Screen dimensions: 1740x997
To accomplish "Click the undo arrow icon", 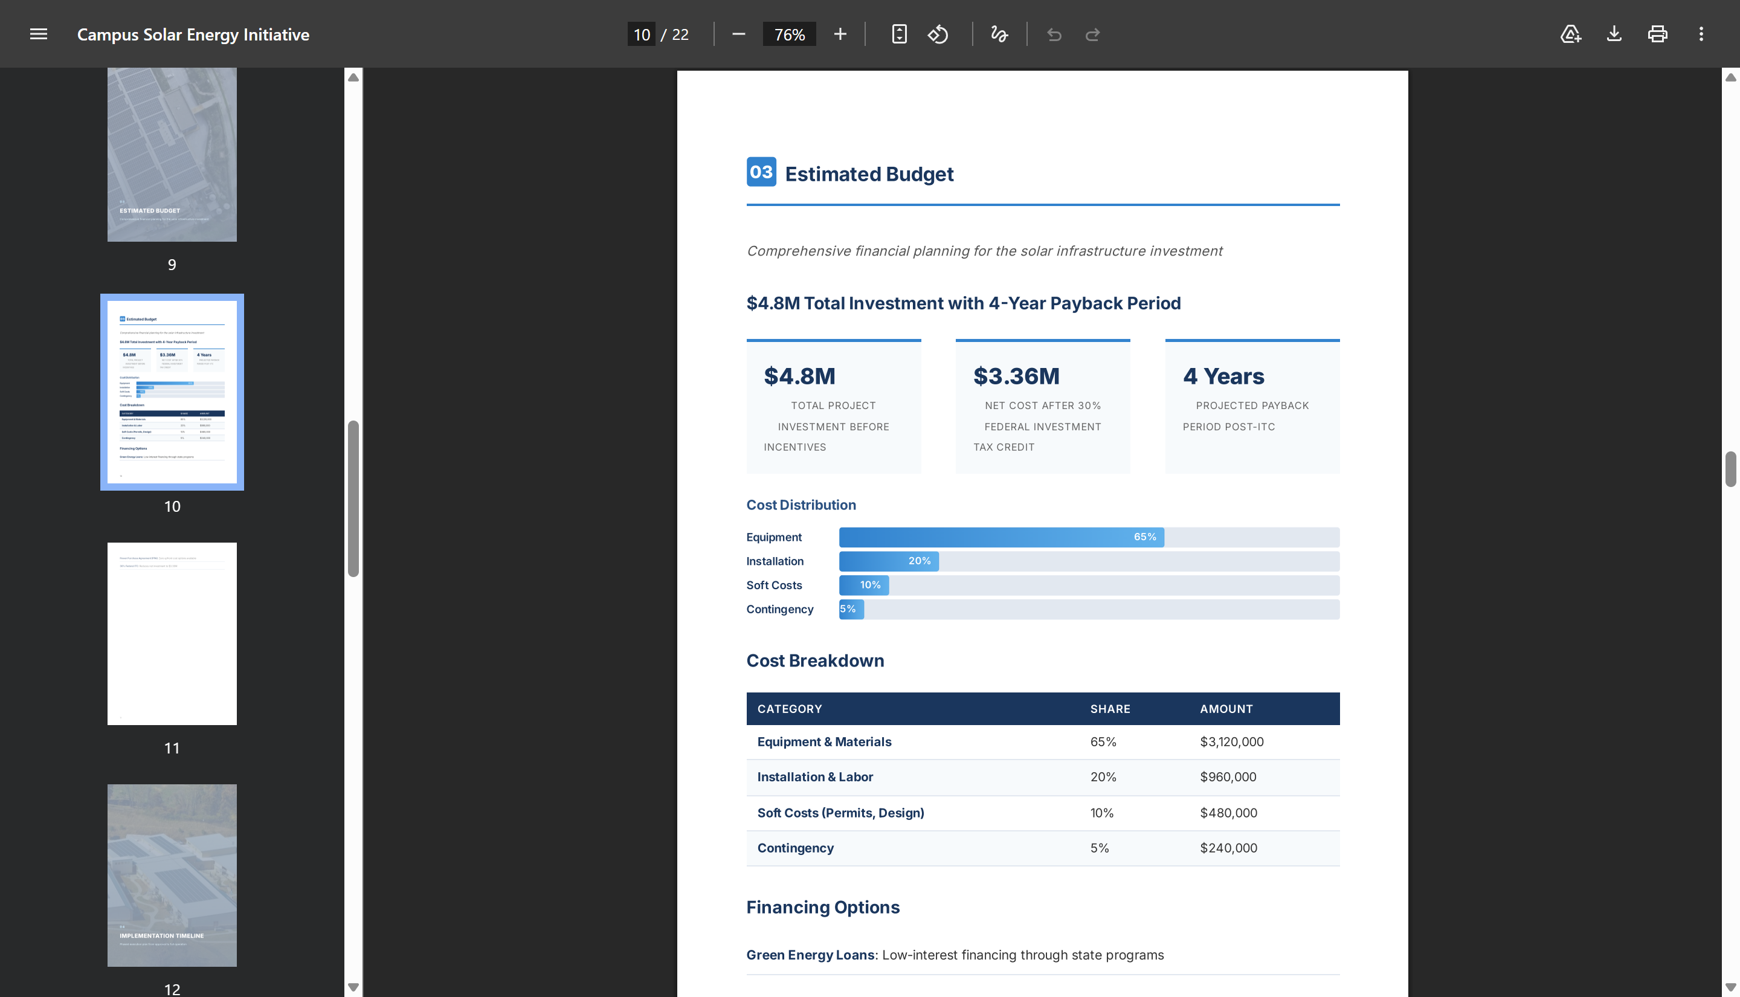I will pos(1054,34).
